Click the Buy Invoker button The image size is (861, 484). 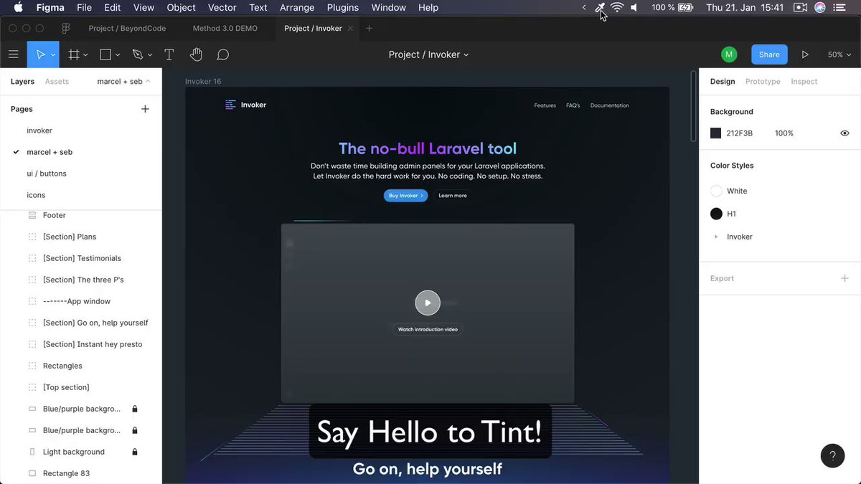click(405, 195)
